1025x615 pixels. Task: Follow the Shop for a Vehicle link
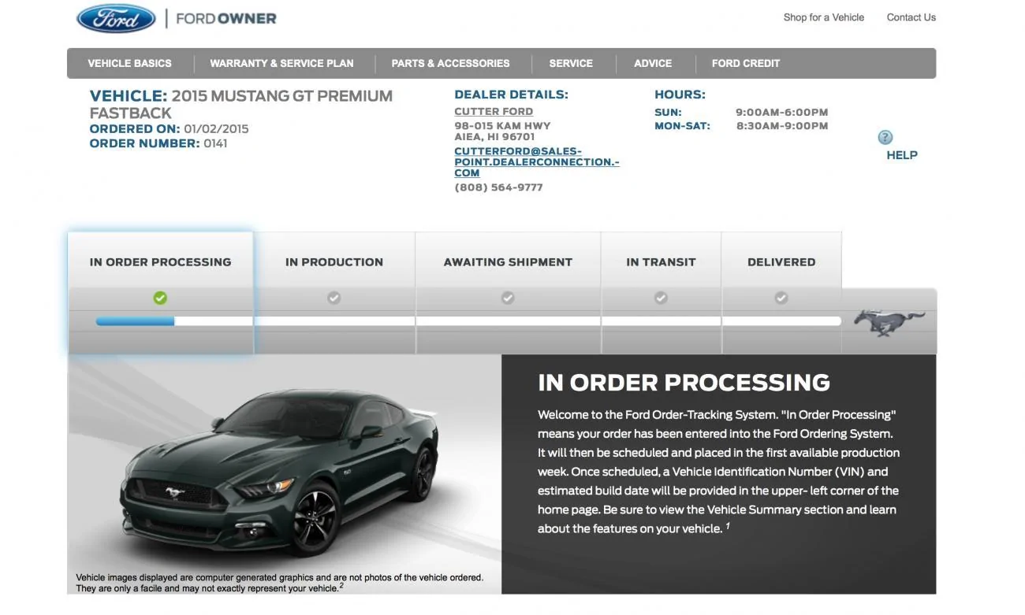click(824, 17)
